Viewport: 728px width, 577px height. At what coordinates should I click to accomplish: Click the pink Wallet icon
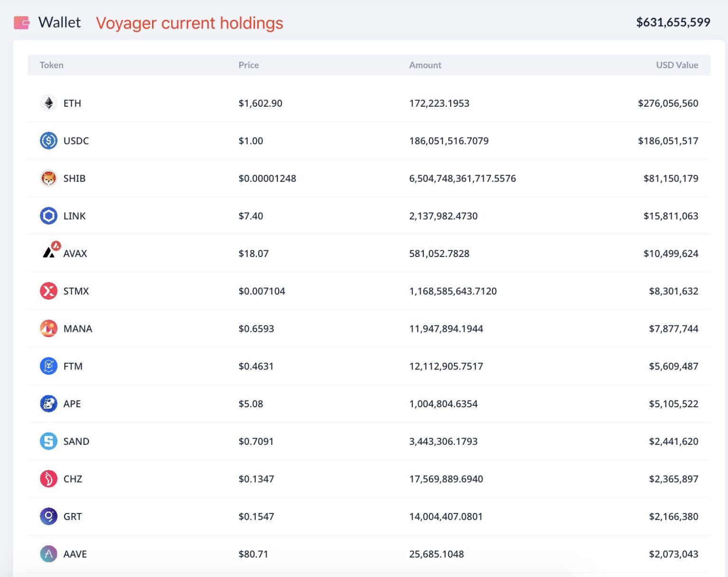click(22, 22)
